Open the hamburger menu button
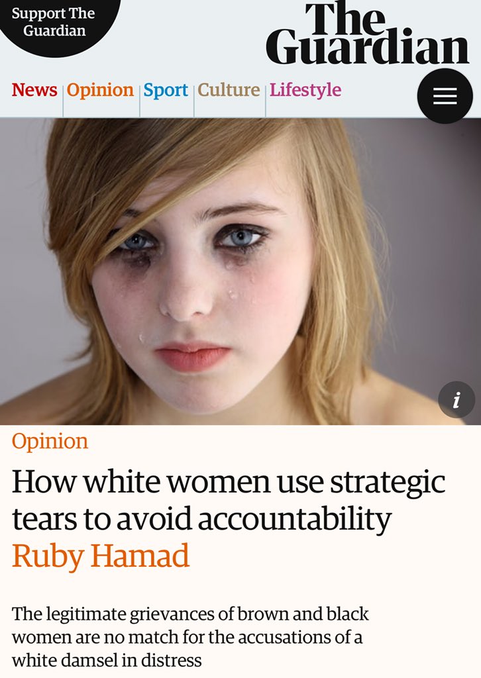Image resolution: width=481 pixels, height=678 pixels. [445, 96]
